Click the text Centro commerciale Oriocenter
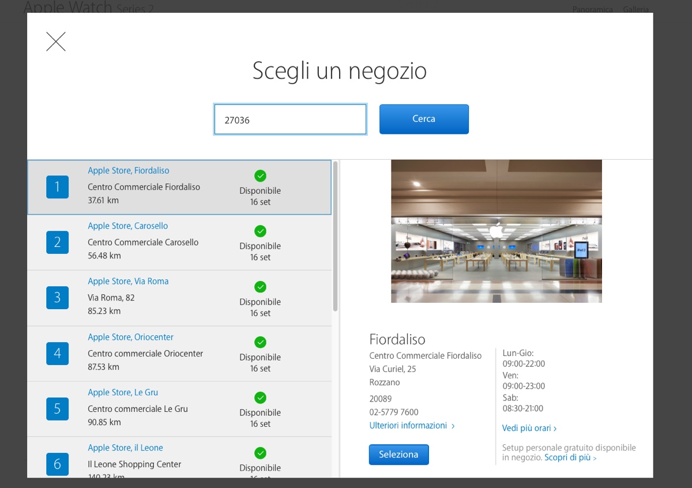 145,354
